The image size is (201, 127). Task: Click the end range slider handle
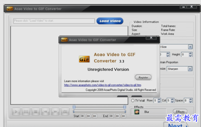124,107
